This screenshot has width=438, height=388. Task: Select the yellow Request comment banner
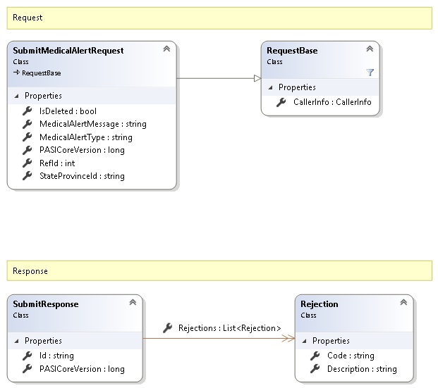219,18
